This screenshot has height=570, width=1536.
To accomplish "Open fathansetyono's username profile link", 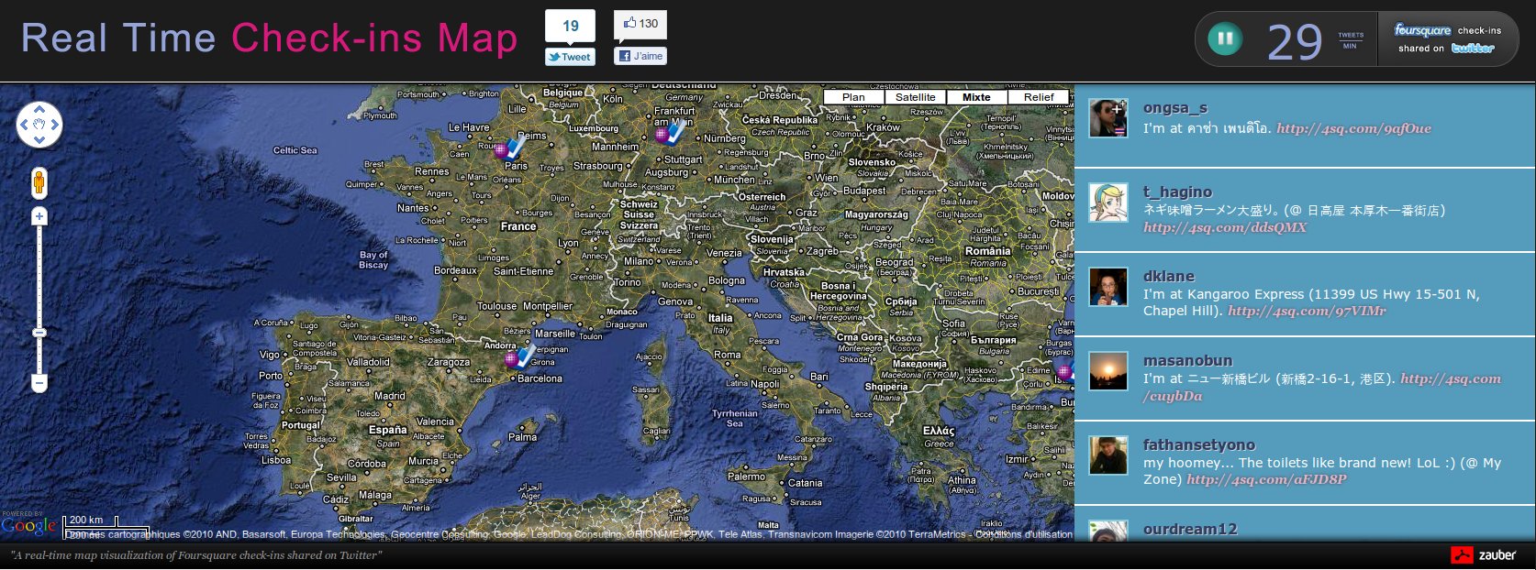I will [1198, 444].
